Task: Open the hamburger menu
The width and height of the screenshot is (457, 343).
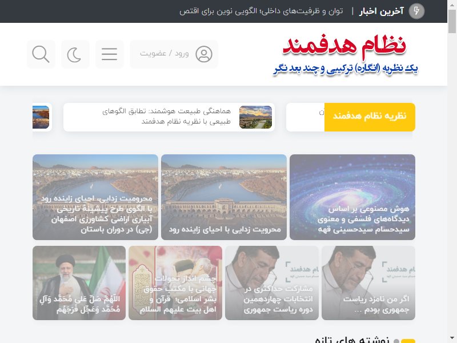Action: [109, 54]
